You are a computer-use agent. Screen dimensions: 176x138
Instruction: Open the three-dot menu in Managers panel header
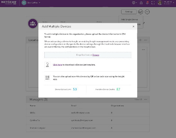coord(146,99)
